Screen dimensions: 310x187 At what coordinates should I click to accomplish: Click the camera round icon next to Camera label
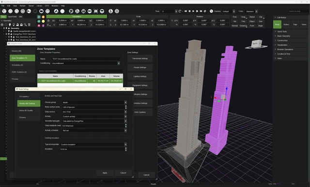211,11
